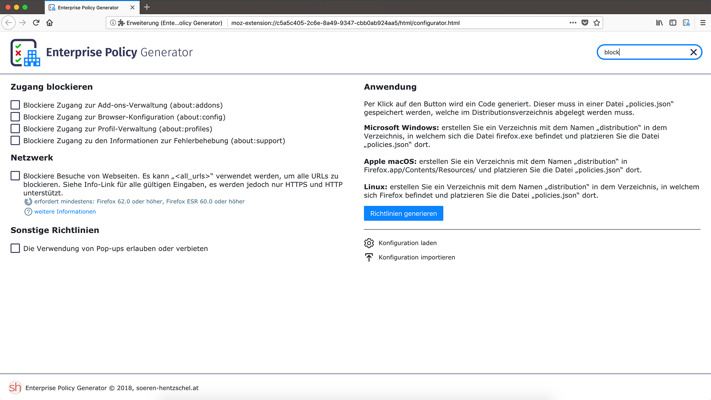This screenshot has height=400, width=711.
Task: Click the Firefox reload button
Action: coord(36,23)
